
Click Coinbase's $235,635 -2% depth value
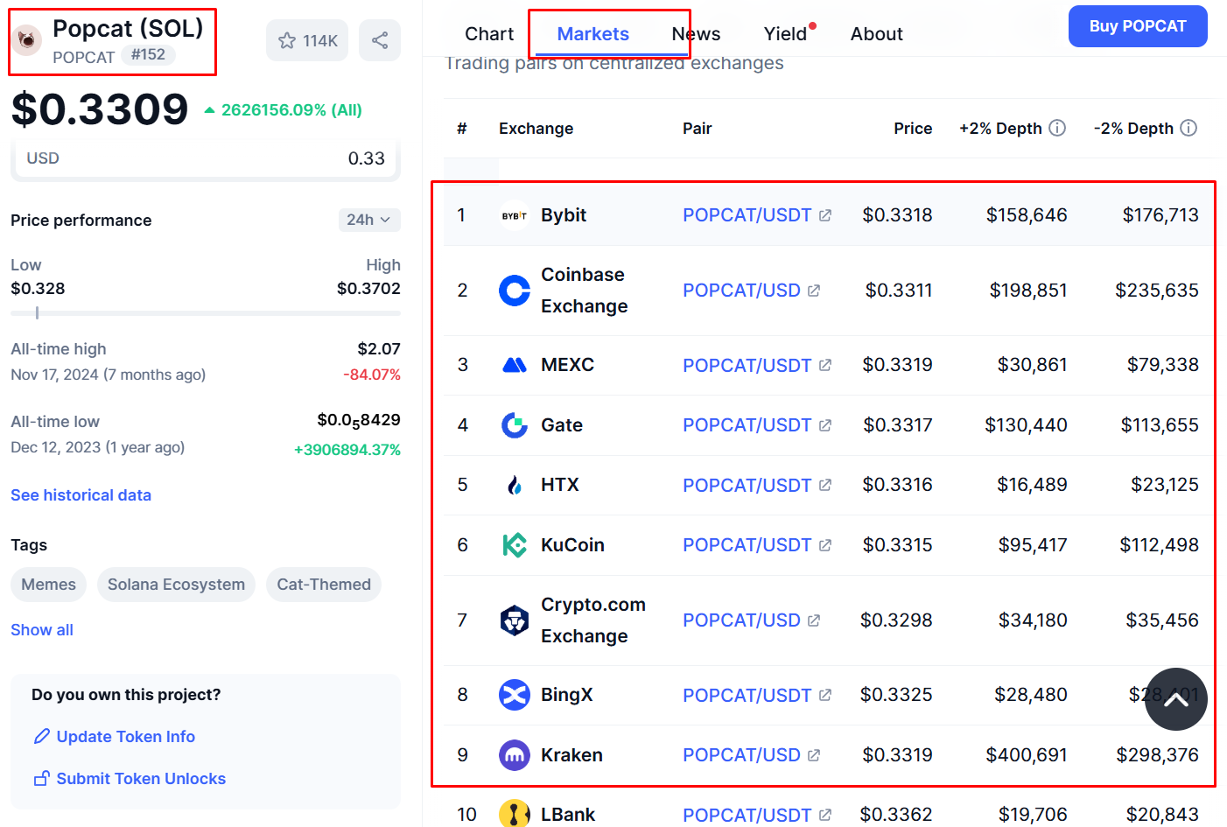pyautogui.click(x=1157, y=291)
